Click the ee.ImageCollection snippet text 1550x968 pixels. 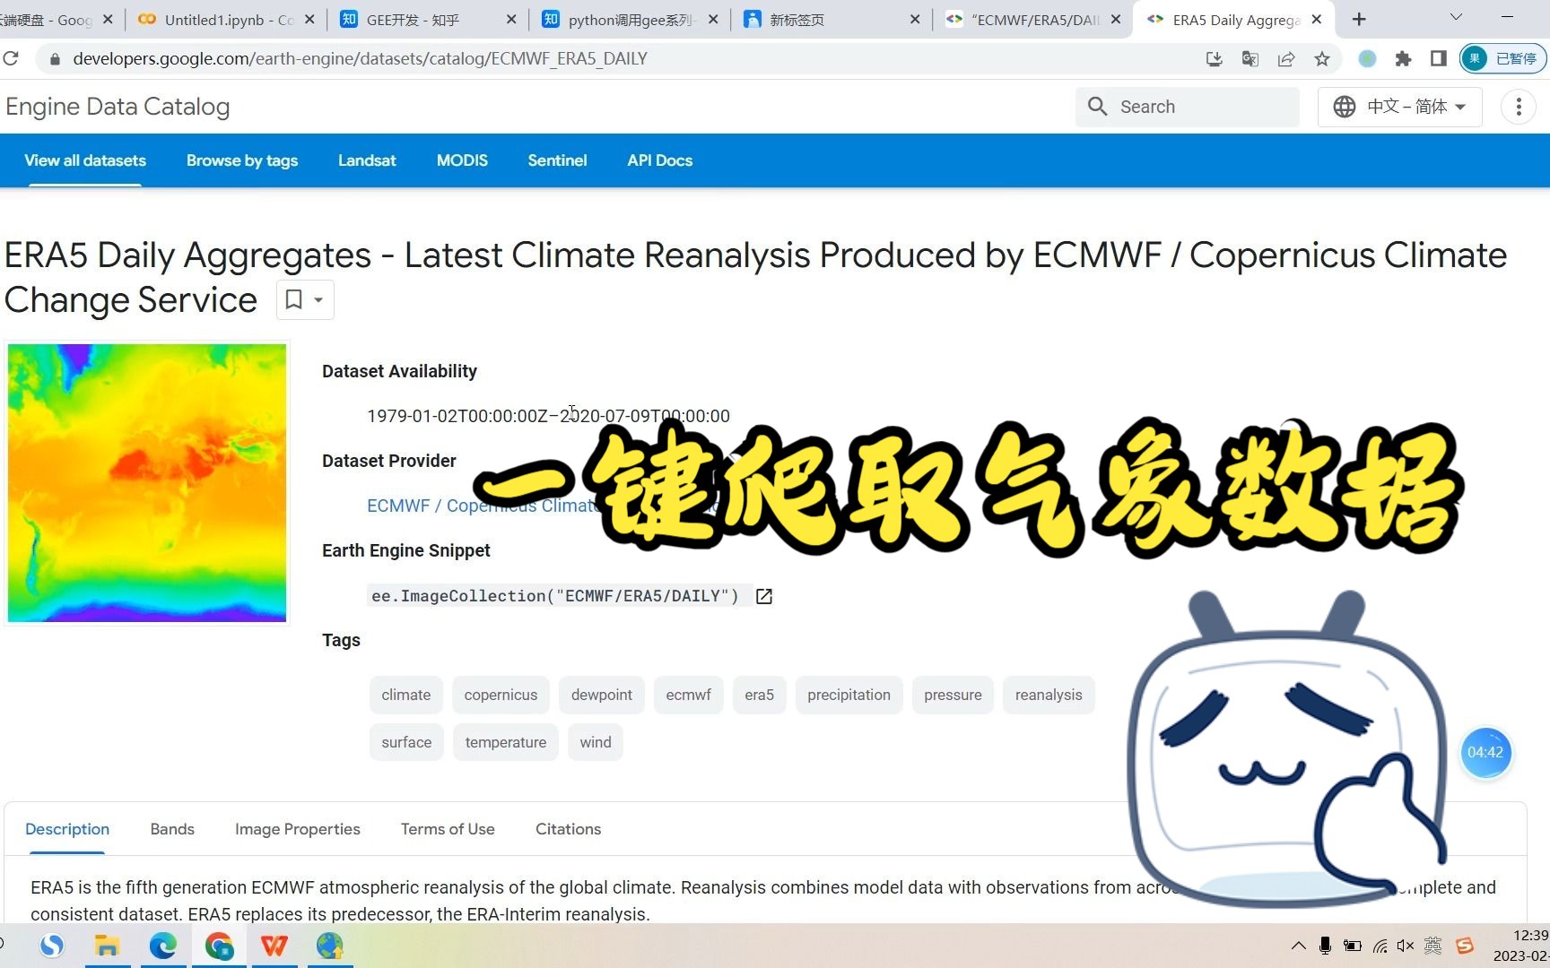555,596
